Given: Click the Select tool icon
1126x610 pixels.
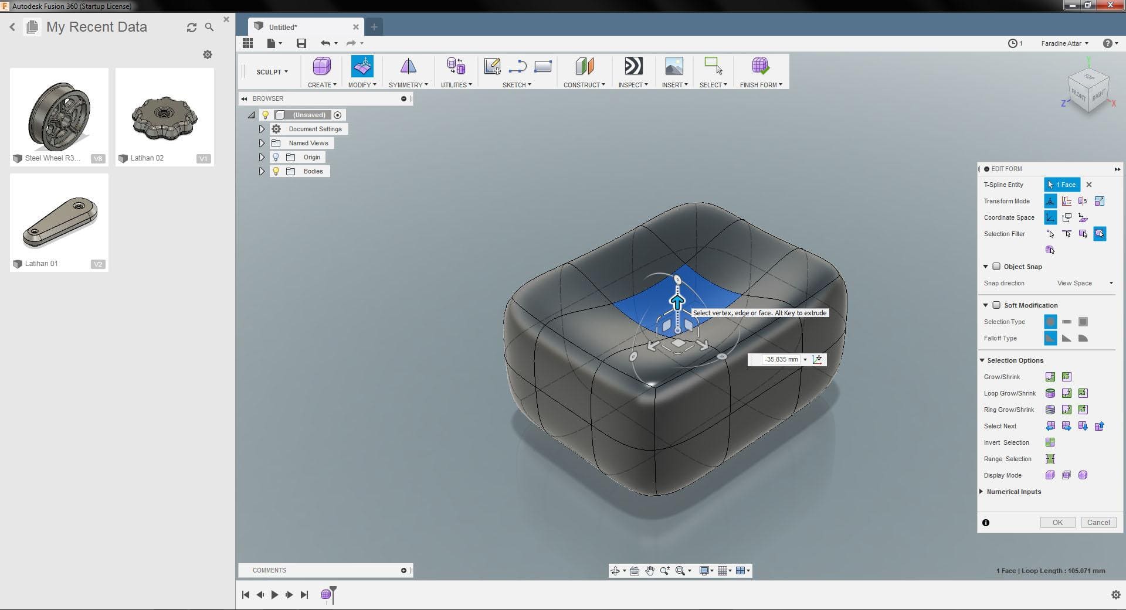Looking at the screenshot, I should (713, 66).
